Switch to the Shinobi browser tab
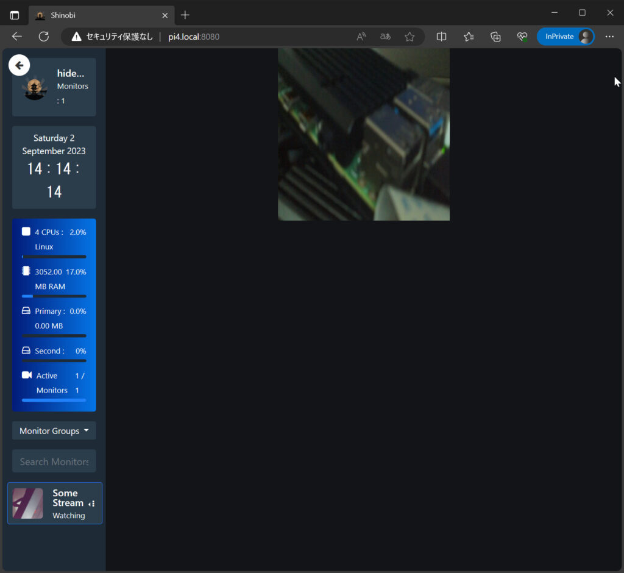The width and height of the screenshot is (624, 573). [x=97, y=15]
